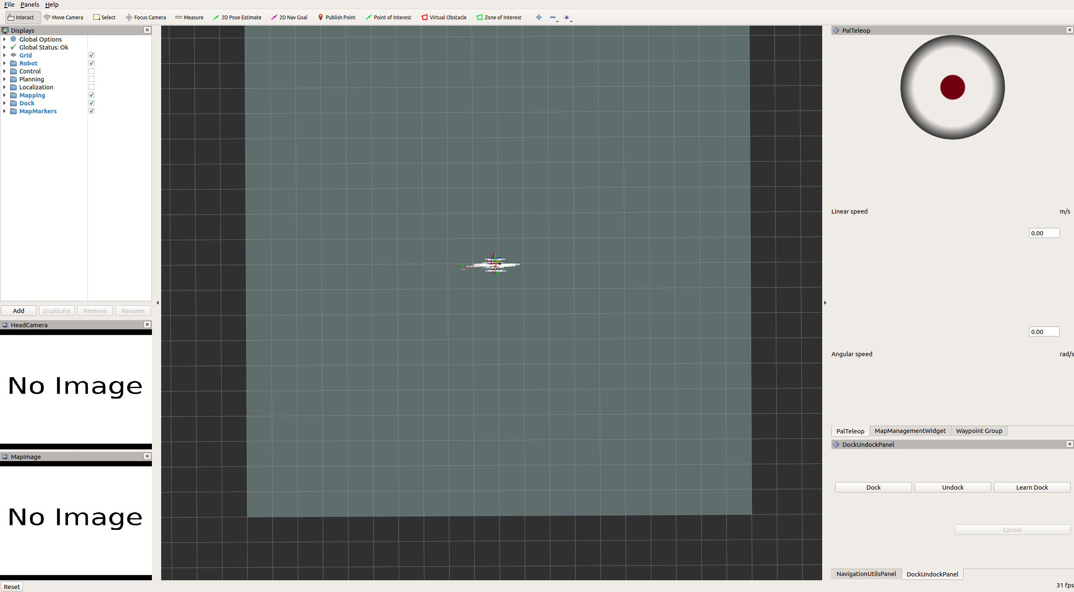
Task: Close the DockUndockPanel panel
Action: 1069,444
